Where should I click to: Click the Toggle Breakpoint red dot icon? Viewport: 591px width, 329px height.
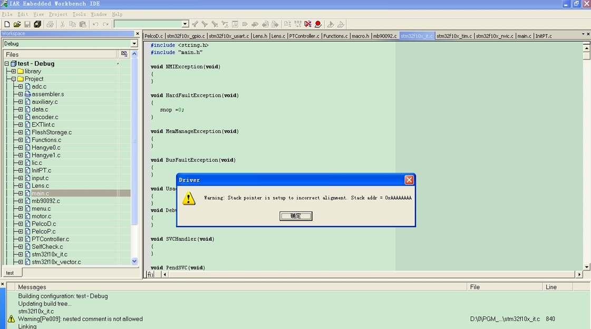point(318,24)
